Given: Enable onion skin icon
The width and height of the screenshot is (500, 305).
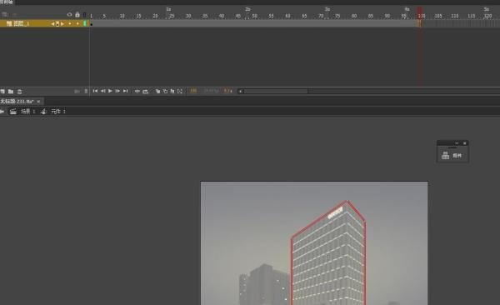Looking at the screenshot, I should [x=157, y=91].
